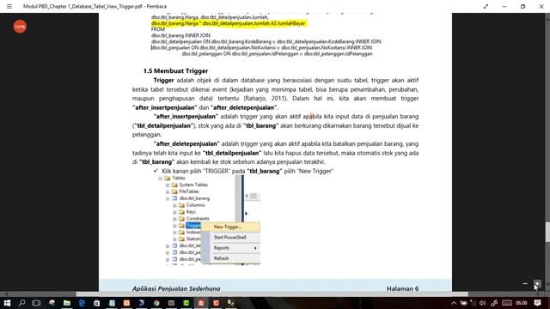The height and width of the screenshot is (309, 550).
Task: Click 'Reports' in the pictured context menu
Action: [222, 248]
